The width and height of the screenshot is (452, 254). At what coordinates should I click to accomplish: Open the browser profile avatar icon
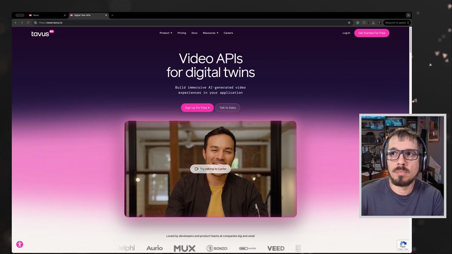379,23
